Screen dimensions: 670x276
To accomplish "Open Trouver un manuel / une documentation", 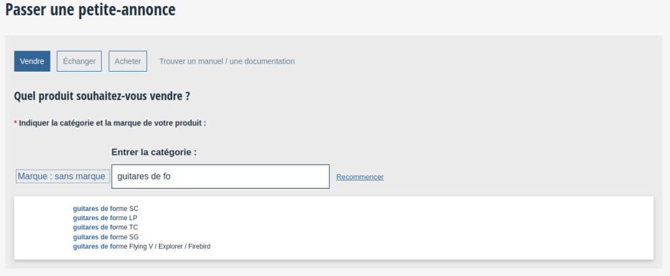I will point(227,61).
